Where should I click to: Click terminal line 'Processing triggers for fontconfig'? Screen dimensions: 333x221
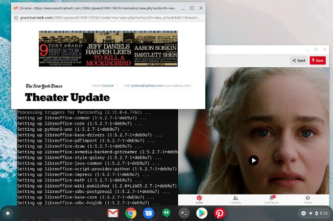pos(85,112)
